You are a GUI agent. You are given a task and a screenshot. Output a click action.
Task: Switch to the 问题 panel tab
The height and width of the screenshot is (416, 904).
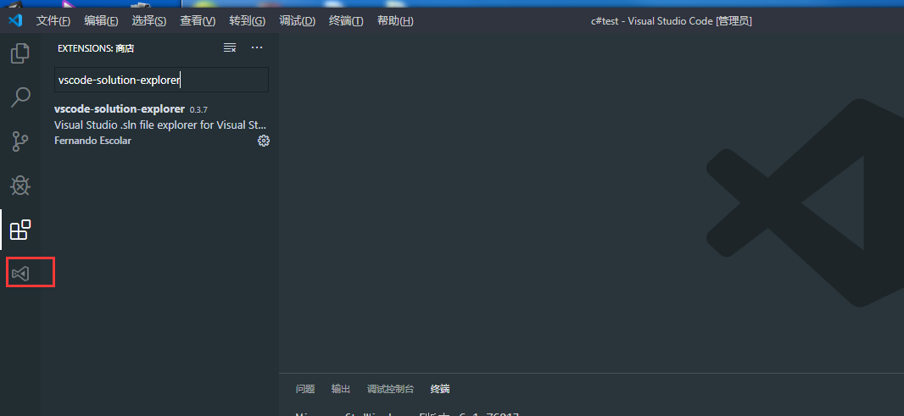click(305, 389)
